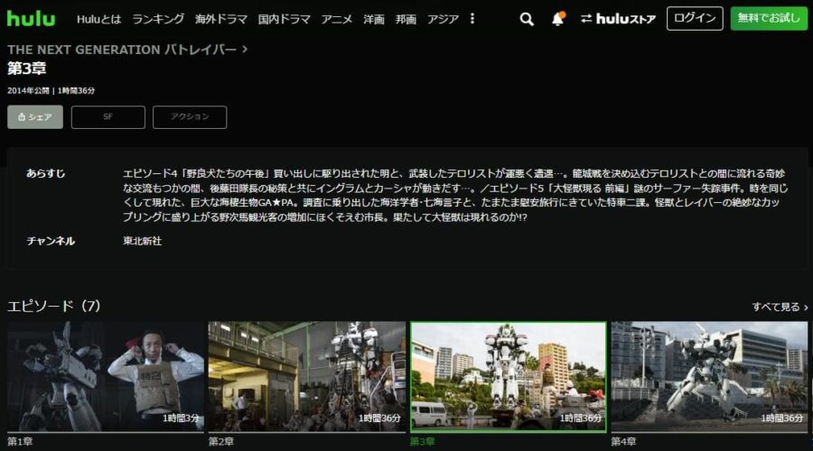Screen dimensions: 813x451
Task: Open the ランキング menu item
Action: coord(158,19)
